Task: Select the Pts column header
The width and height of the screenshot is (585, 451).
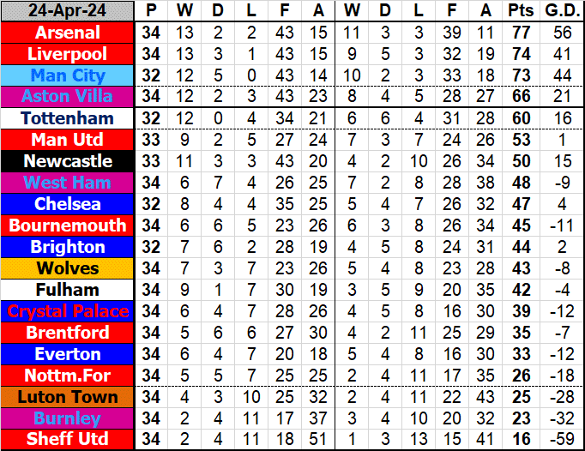Action: (x=519, y=11)
